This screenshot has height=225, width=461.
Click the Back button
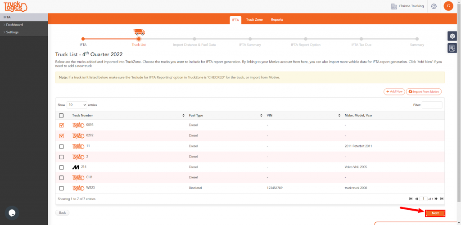tap(62, 213)
